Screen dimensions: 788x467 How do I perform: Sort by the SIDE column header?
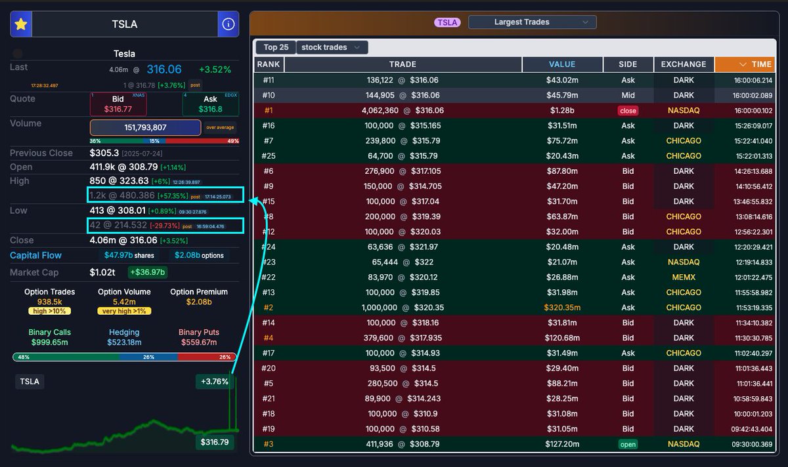click(628, 64)
